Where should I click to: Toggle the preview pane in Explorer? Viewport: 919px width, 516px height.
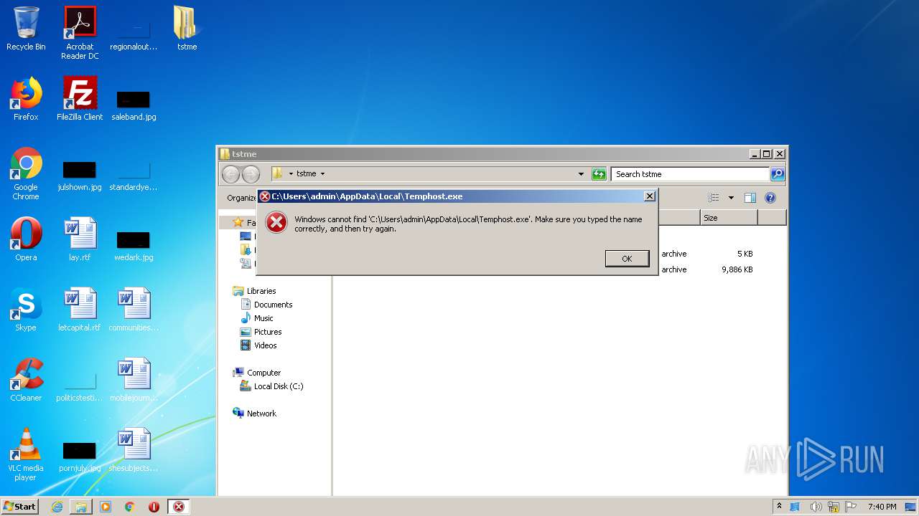point(750,198)
